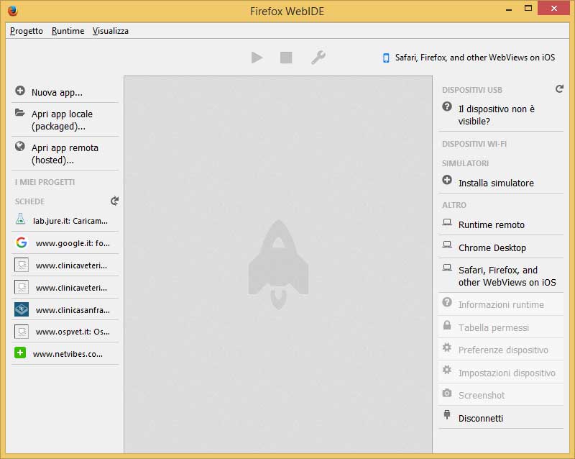Click Disconnetti to disconnect the runtime

tap(501, 418)
